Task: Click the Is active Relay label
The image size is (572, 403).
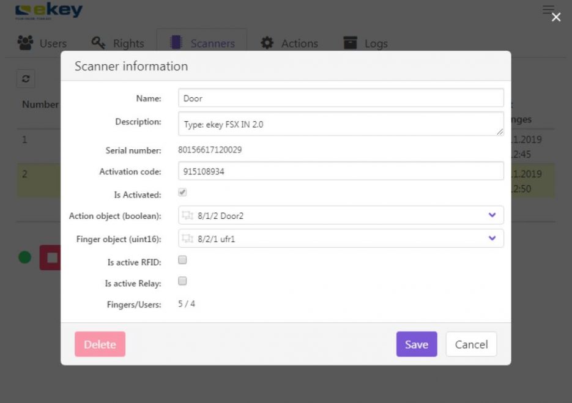Action: [x=133, y=283]
